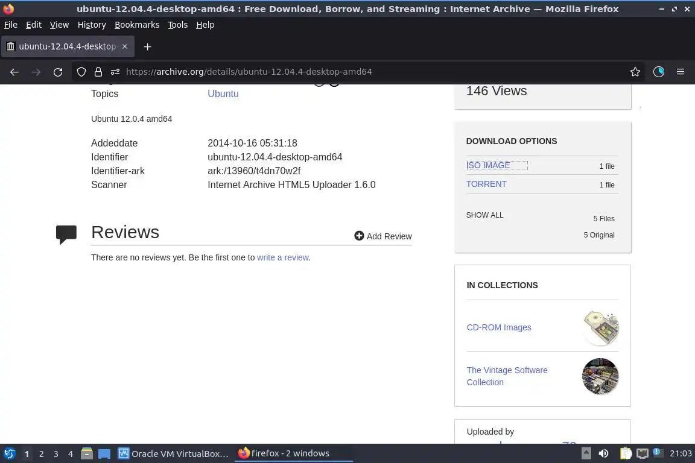Click the text ark:/13960/t4dn70w2f
Screen dimensions: 695x463
[254, 171]
